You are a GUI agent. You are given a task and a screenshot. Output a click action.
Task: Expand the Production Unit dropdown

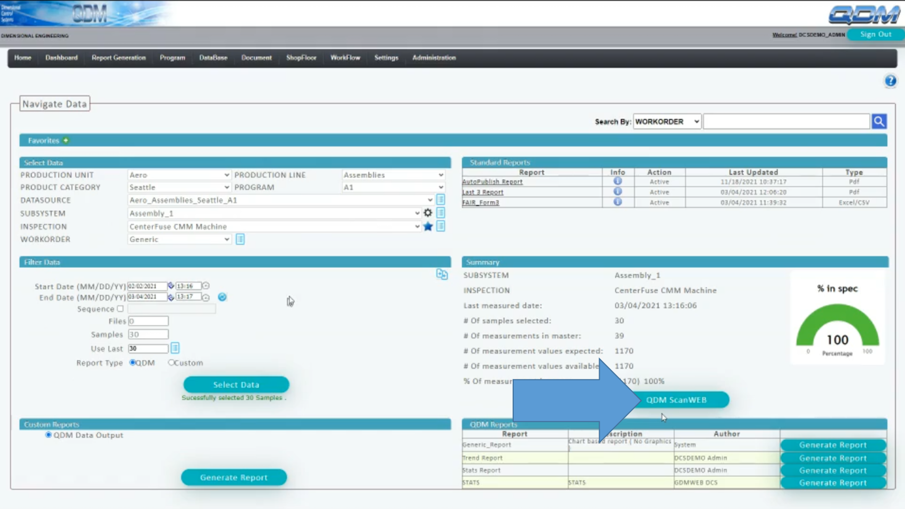(179, 175)
